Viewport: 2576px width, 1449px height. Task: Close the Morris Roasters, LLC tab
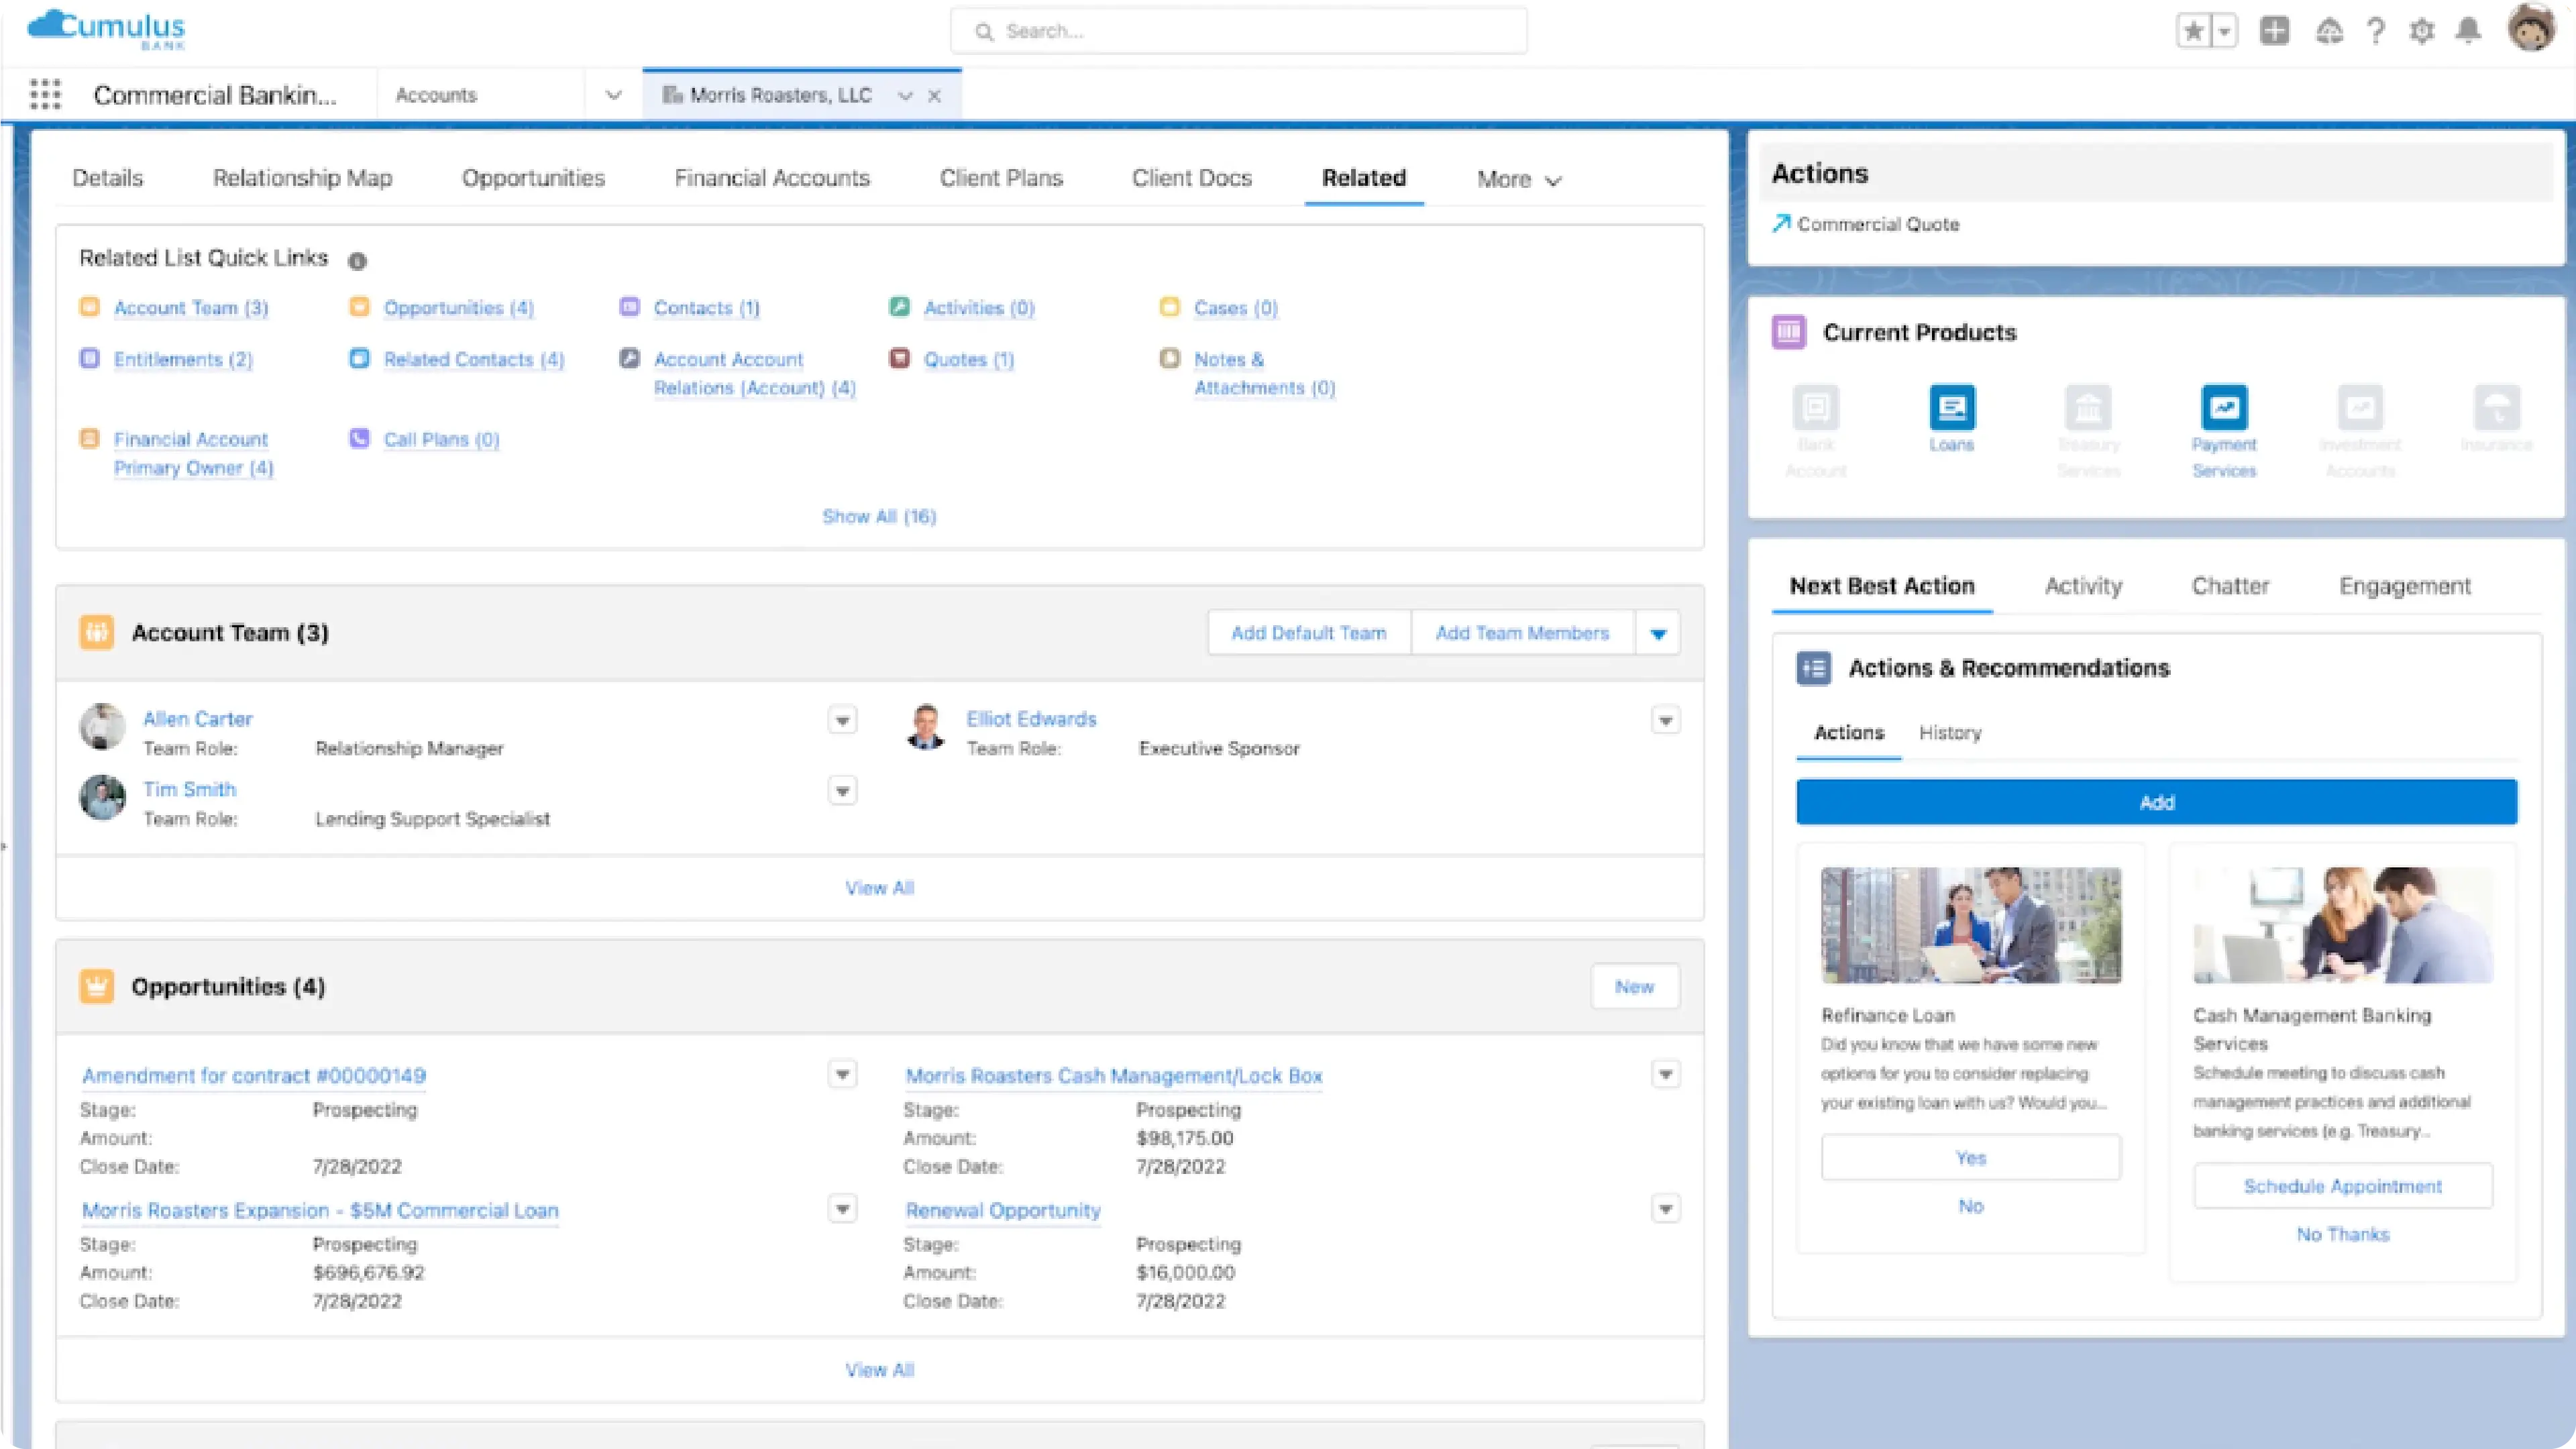coord(934,96)
